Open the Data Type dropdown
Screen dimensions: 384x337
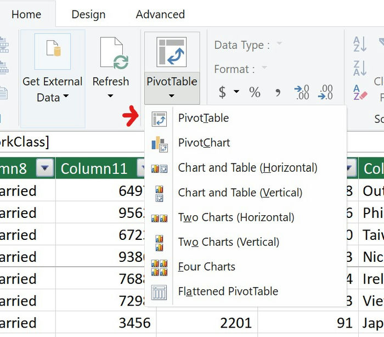point(279,43)
